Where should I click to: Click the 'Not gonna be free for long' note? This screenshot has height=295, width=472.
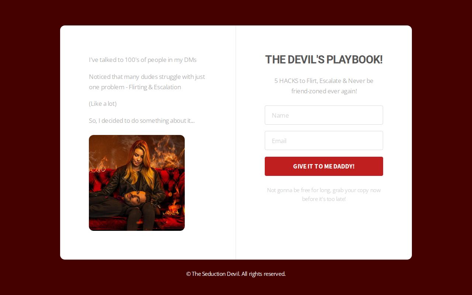(x=324, y=190)
